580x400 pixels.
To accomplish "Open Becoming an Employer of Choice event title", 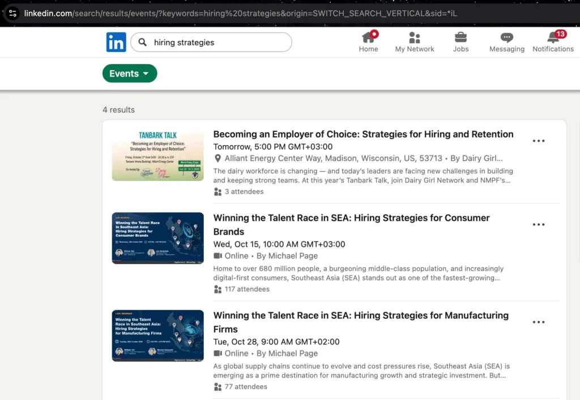I will [363, 134].
